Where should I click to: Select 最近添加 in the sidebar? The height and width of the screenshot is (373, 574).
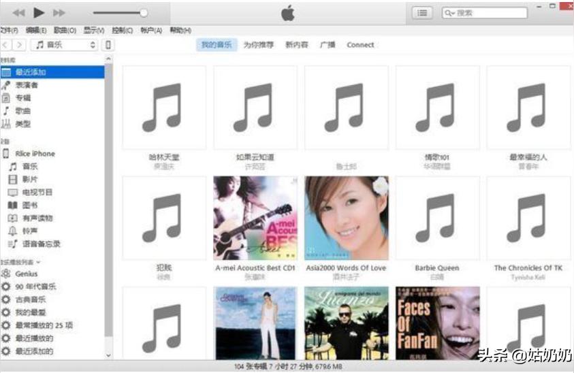tap(52, 72)
